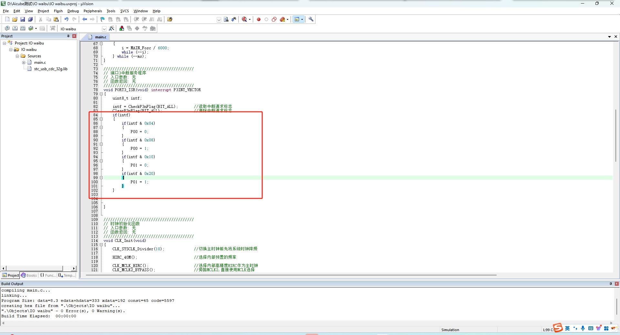The width and height of the screenshot is (620, 335).
Task: Select stc_usb_cdc_32g.lib in the project tree
Action: point(51,69)
